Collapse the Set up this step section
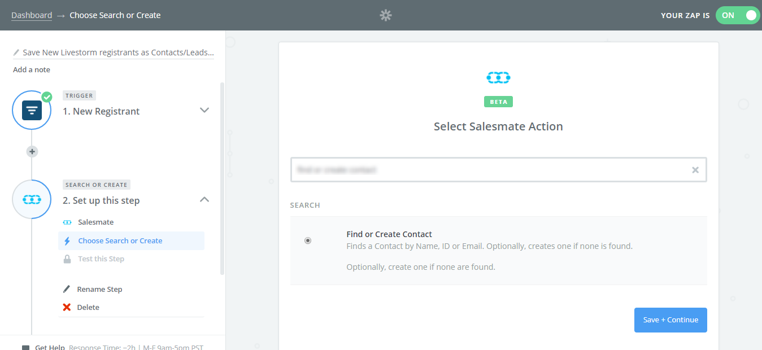 tap(204, 199)
